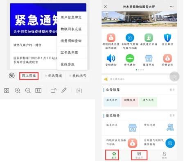The width and height of the screenshot is (185, 162).
Task: Open the thumbnail grid view icon
Action: click(x=7, y=91)
